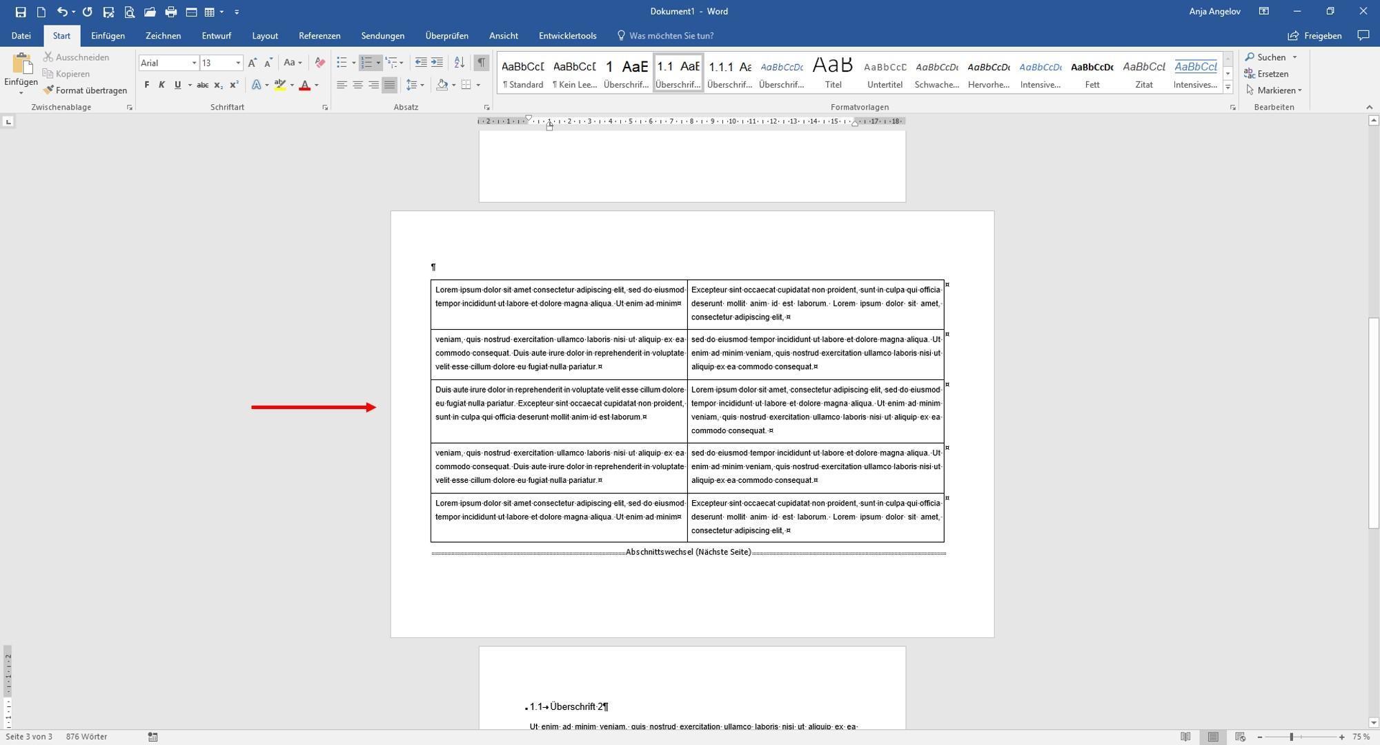Screen dimensions: 1380x745
Task: Apply highlight color to text
Action: click(280, 85)
